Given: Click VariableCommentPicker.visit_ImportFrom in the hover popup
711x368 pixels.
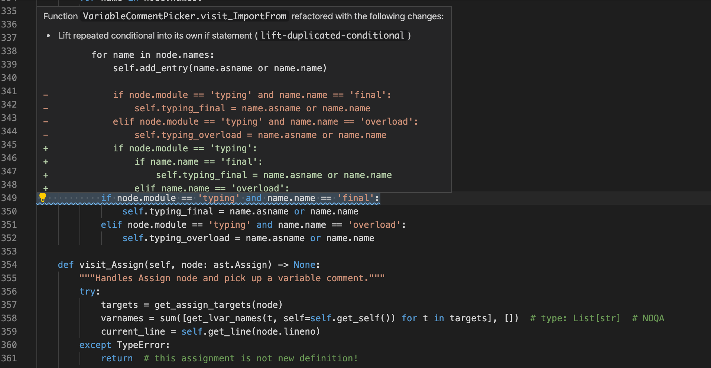Looking at the screenshot, I should 185,16.
